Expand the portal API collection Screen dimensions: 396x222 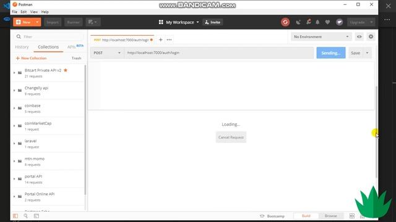(x=14, y=179)
